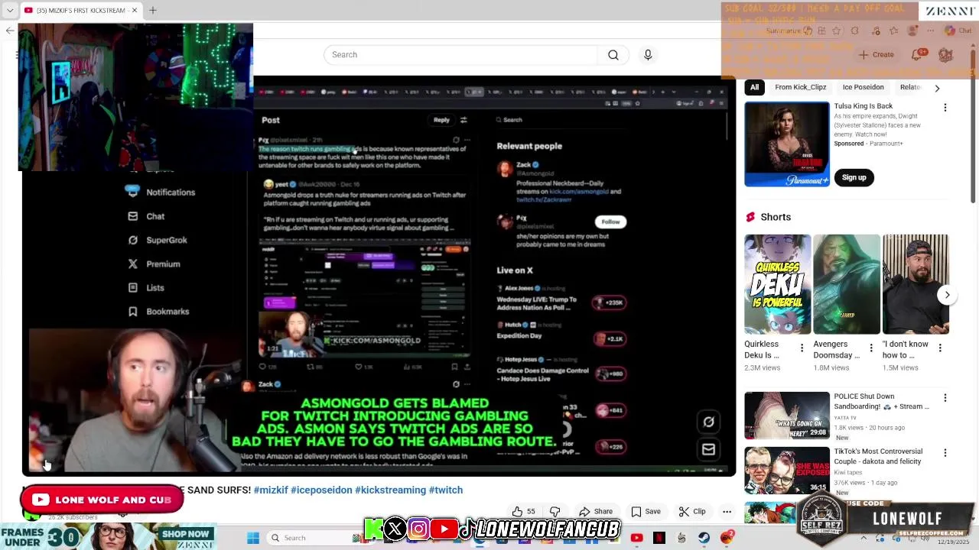This screenshot has height=550, width=979.
Task: Click the #twitch hashtag link
Action: (446, 490)
